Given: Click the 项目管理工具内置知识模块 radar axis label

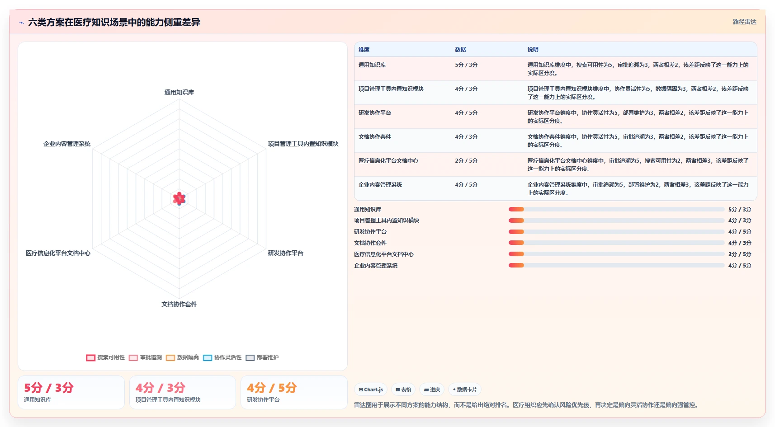Looking at the screenshot, I should (x=303, y=144).
